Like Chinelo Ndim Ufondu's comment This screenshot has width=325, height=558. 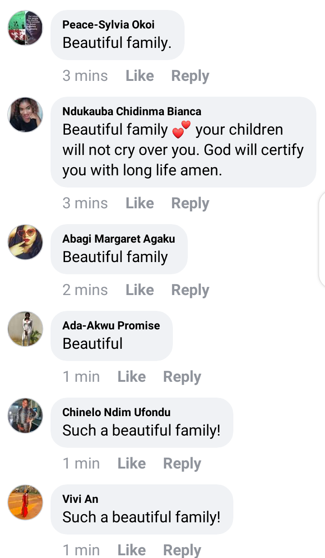131,463
